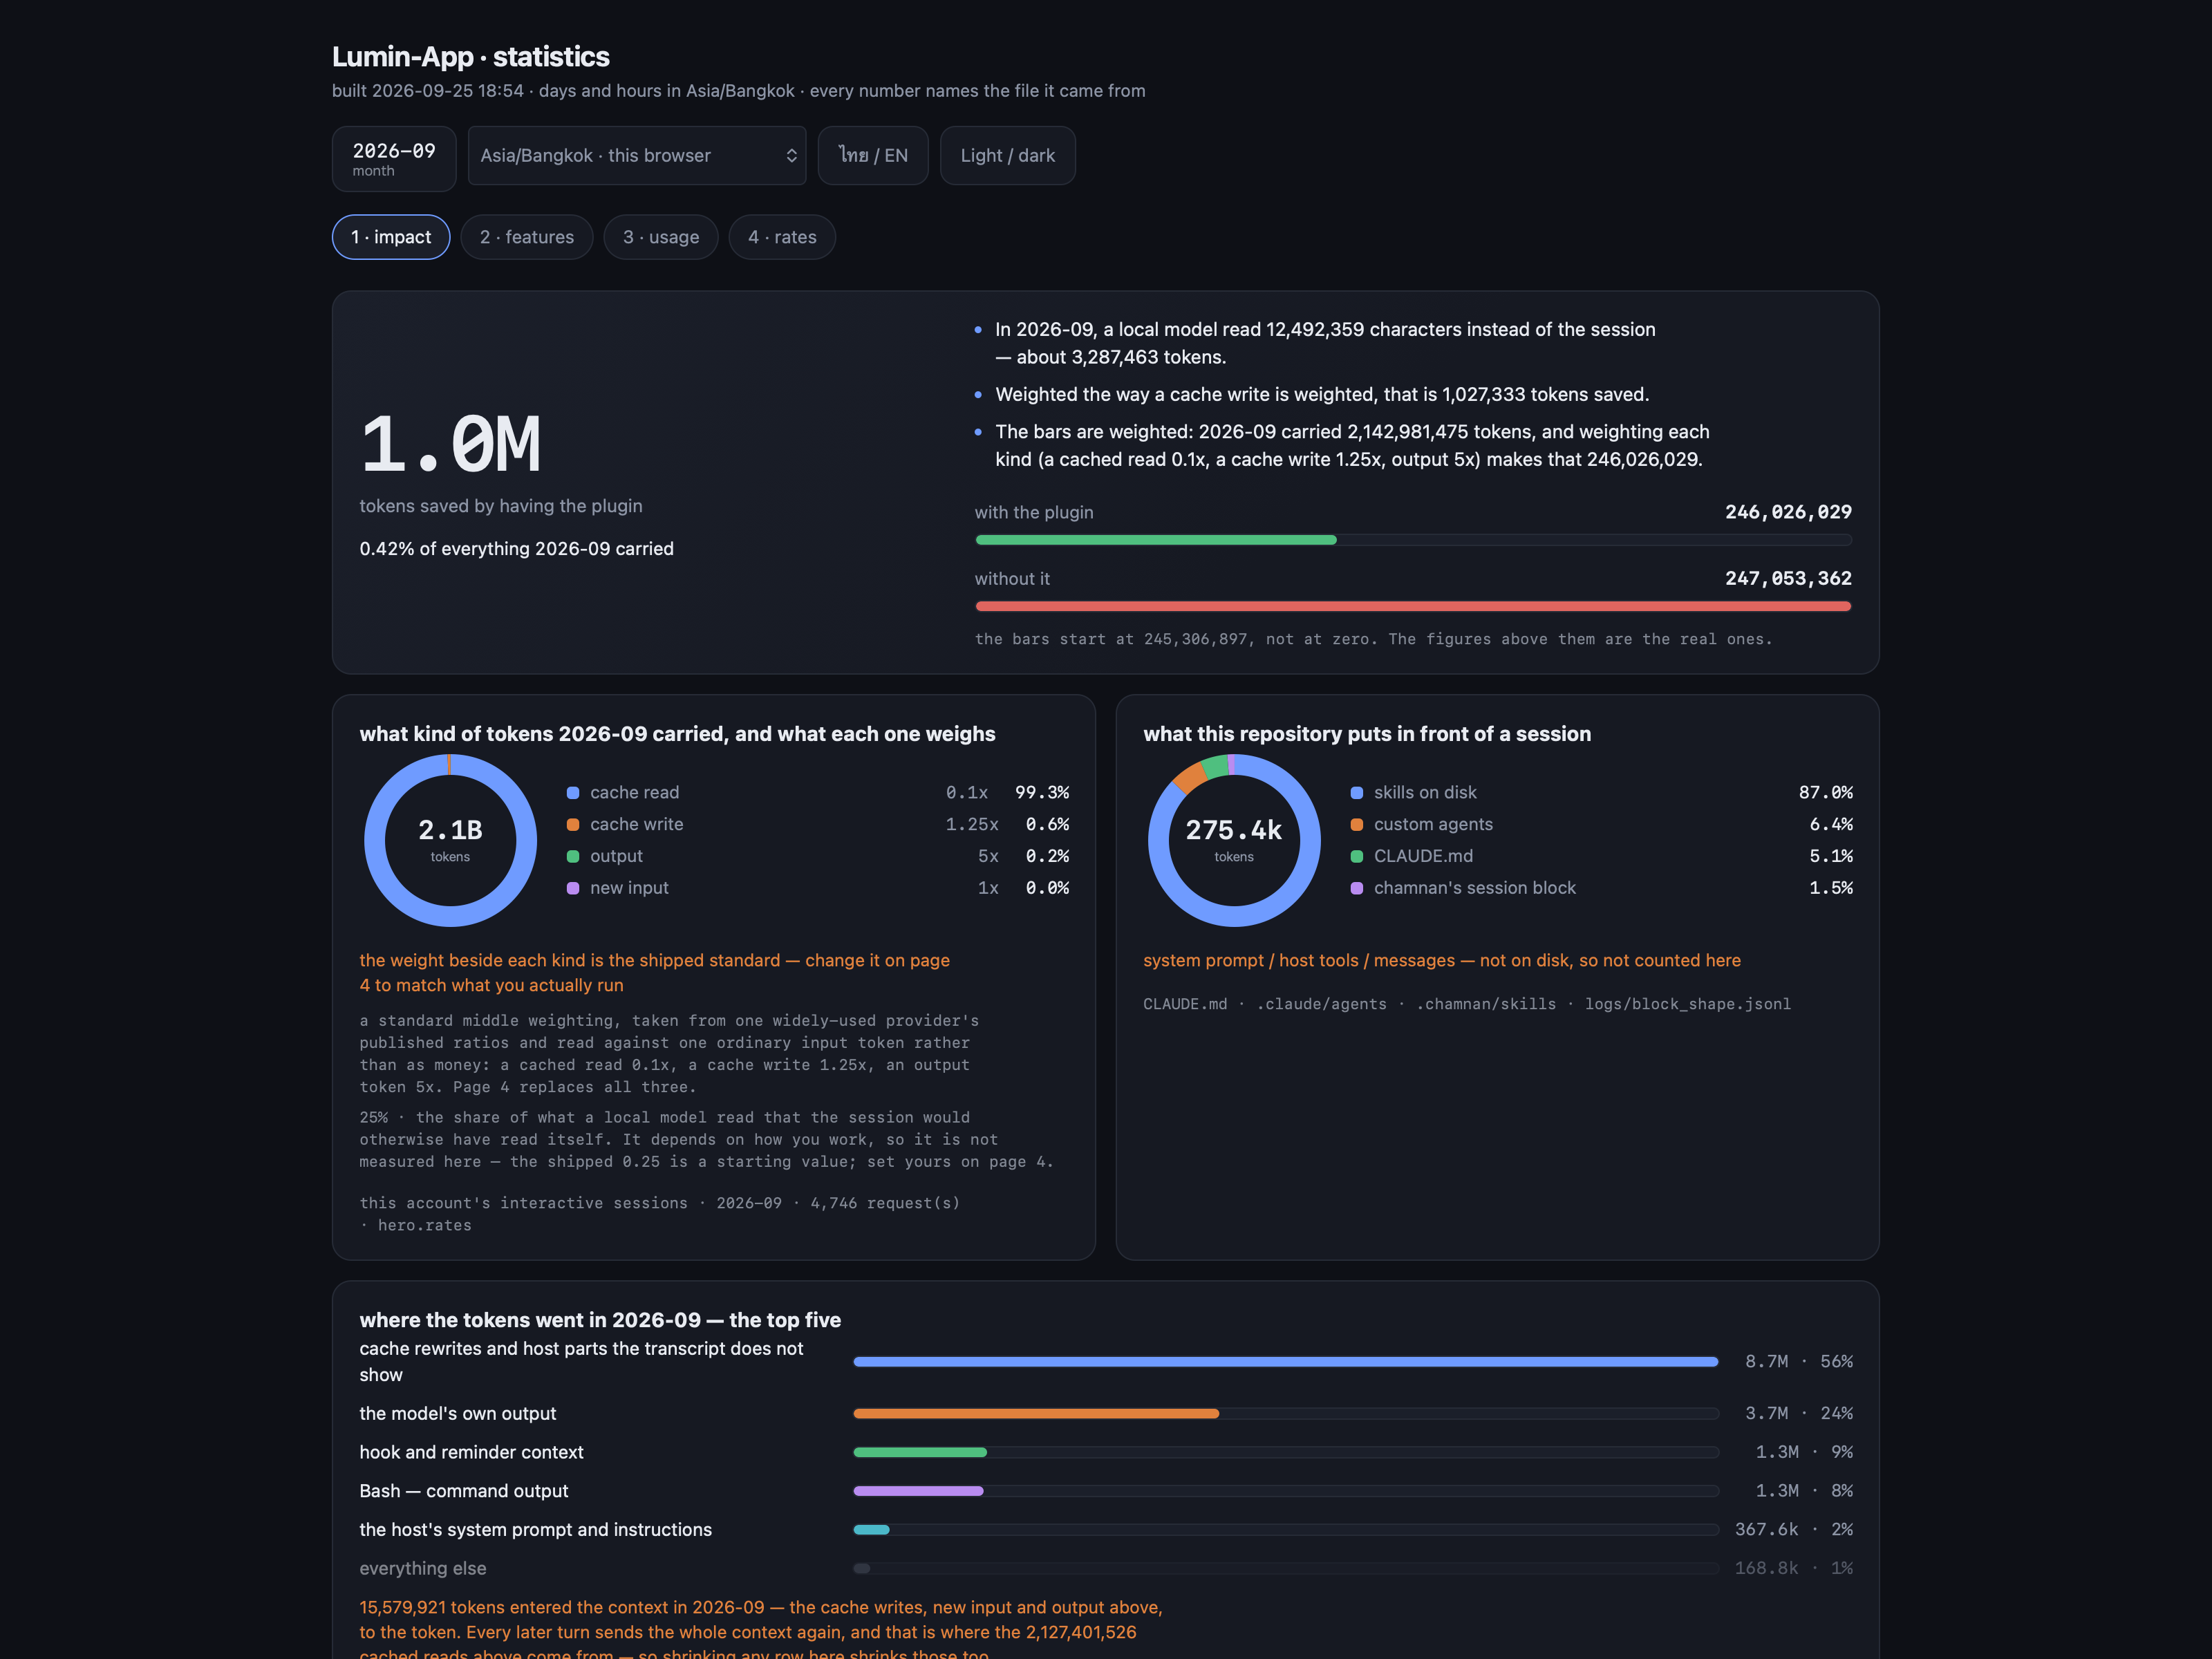Click purple chamnan's session block swatch

click(x=1357, y=888)
